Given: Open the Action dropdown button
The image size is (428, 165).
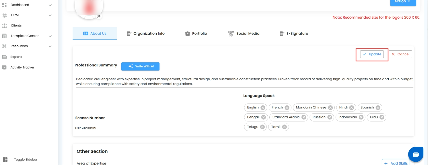Looking at the screenshot, I should click(403, 2).
